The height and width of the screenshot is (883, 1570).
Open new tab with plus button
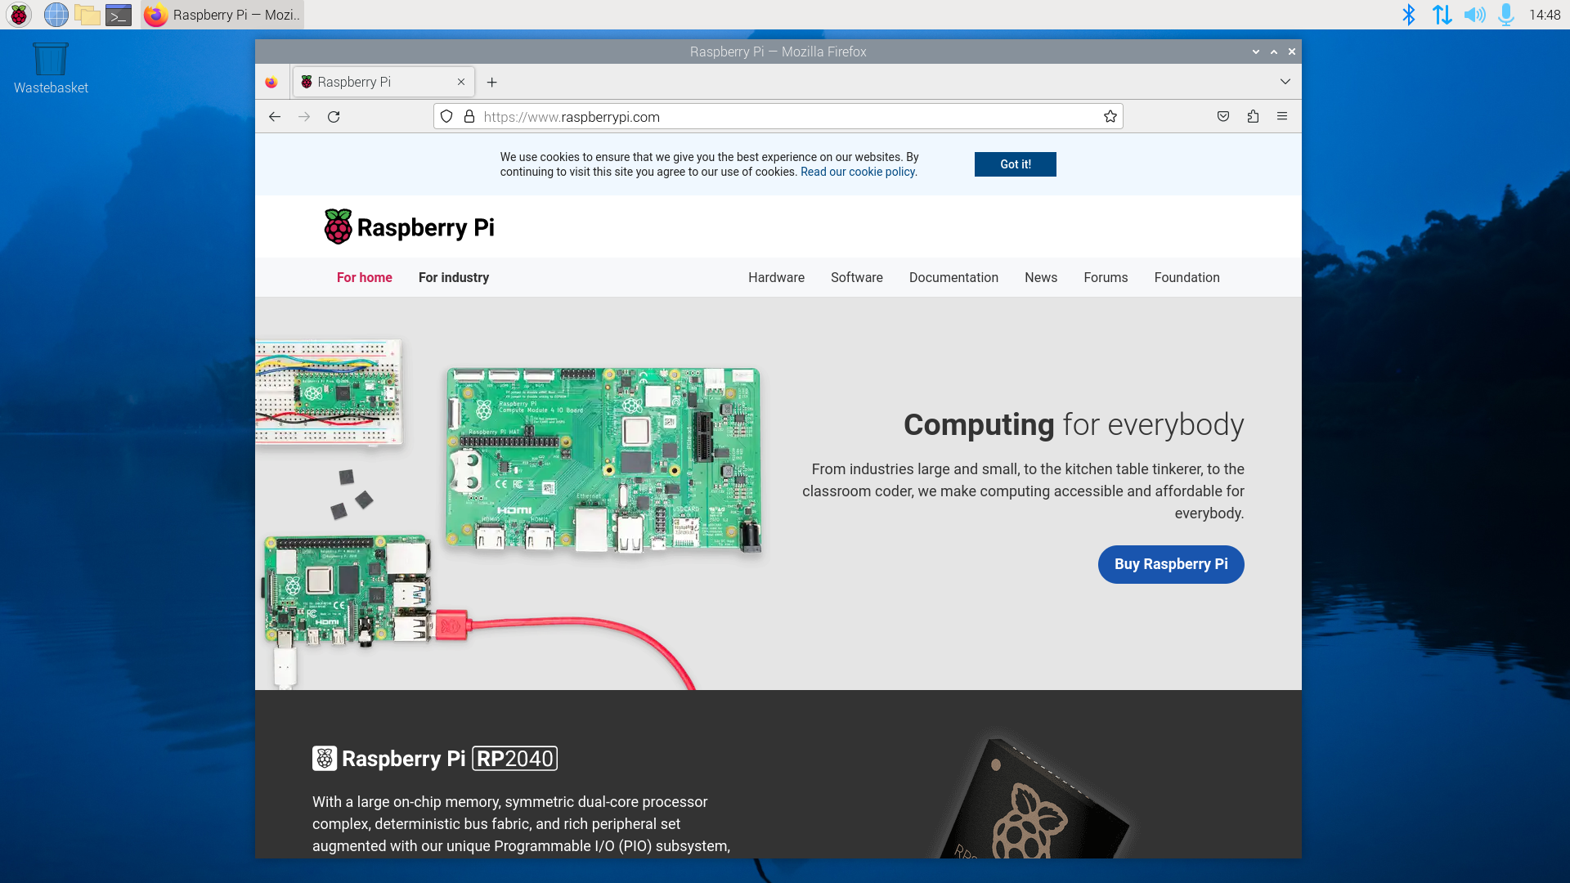[x=491, y=82]
